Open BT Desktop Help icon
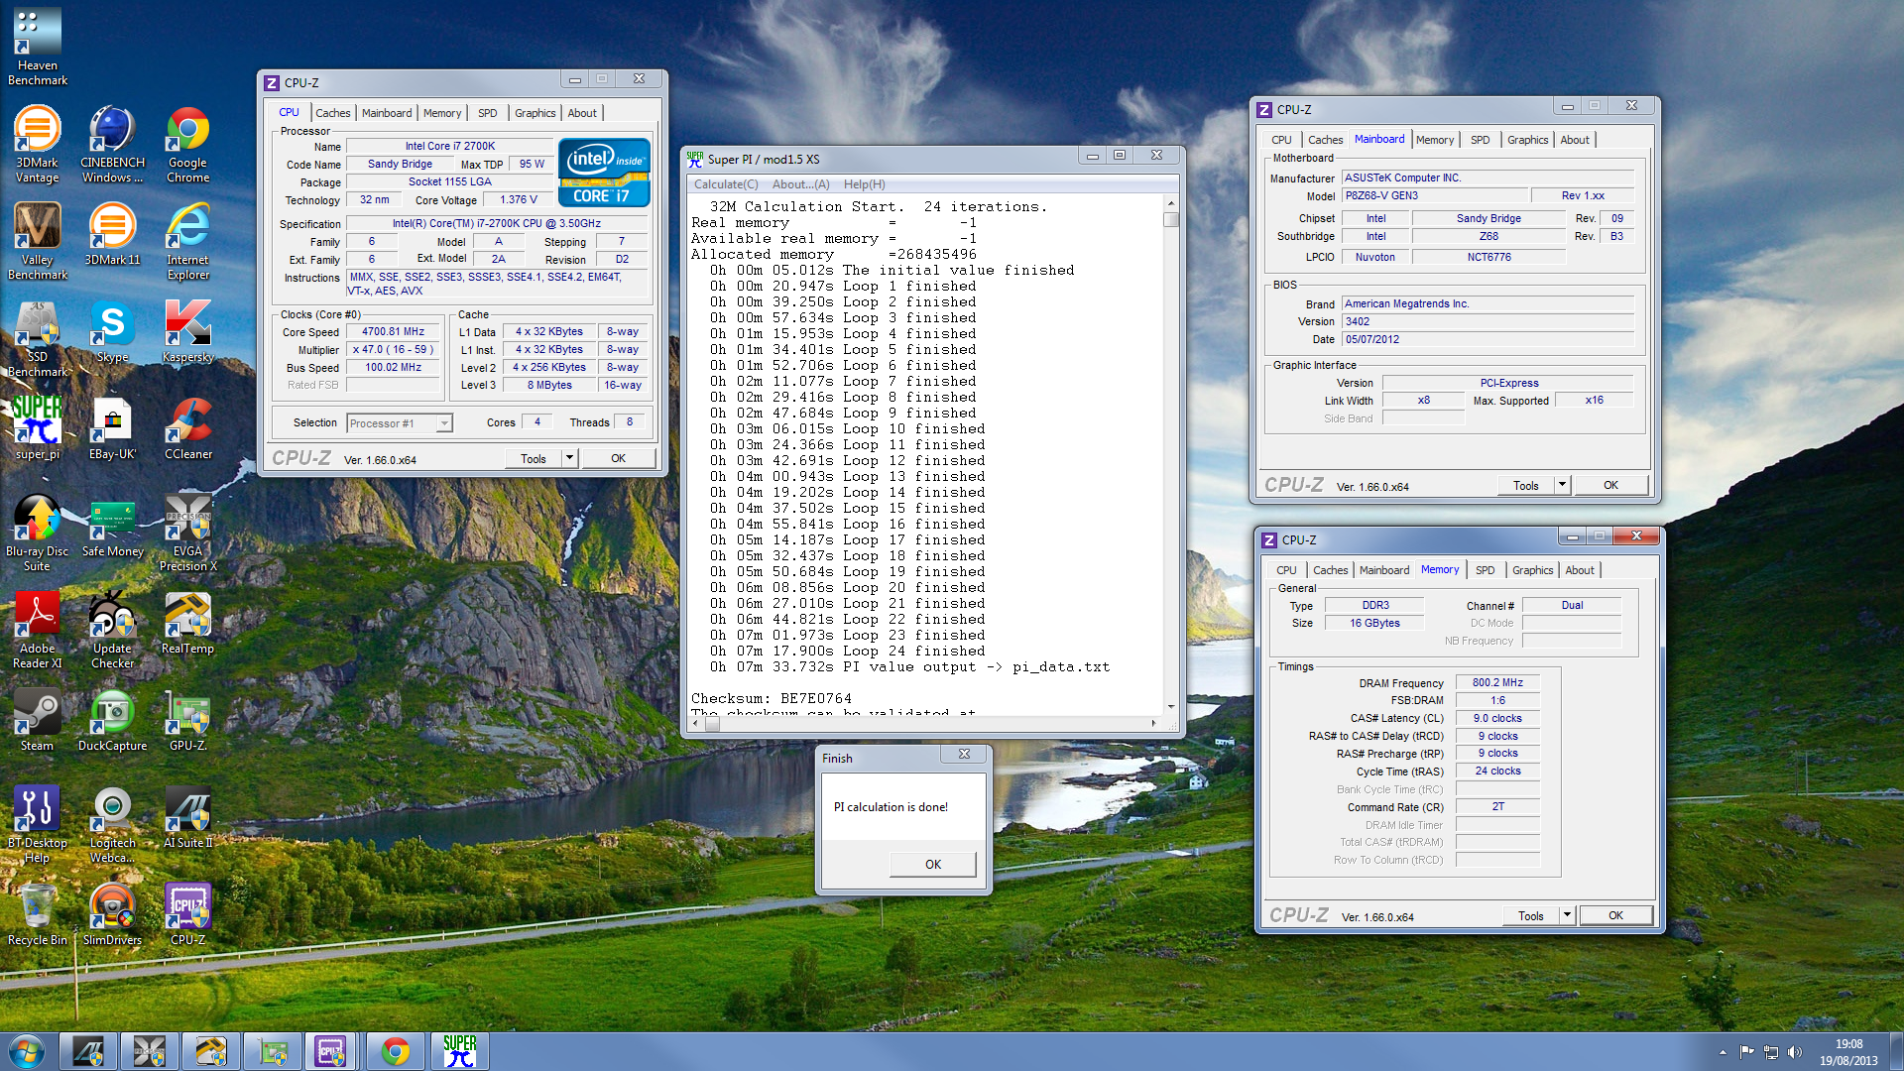1904x1071 pixels. [x=38, y=825]
